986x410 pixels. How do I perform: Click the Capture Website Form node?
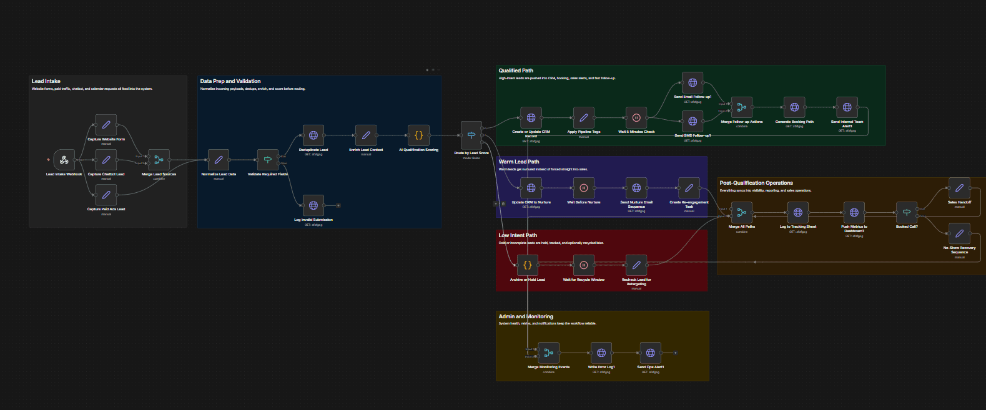click(106, 125)
